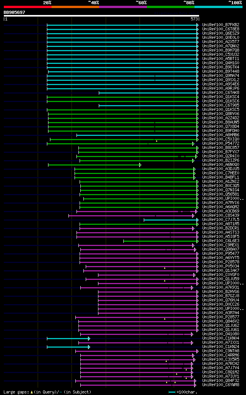Select the UniRef100_Q2R4I0 label

click(221, 156)
